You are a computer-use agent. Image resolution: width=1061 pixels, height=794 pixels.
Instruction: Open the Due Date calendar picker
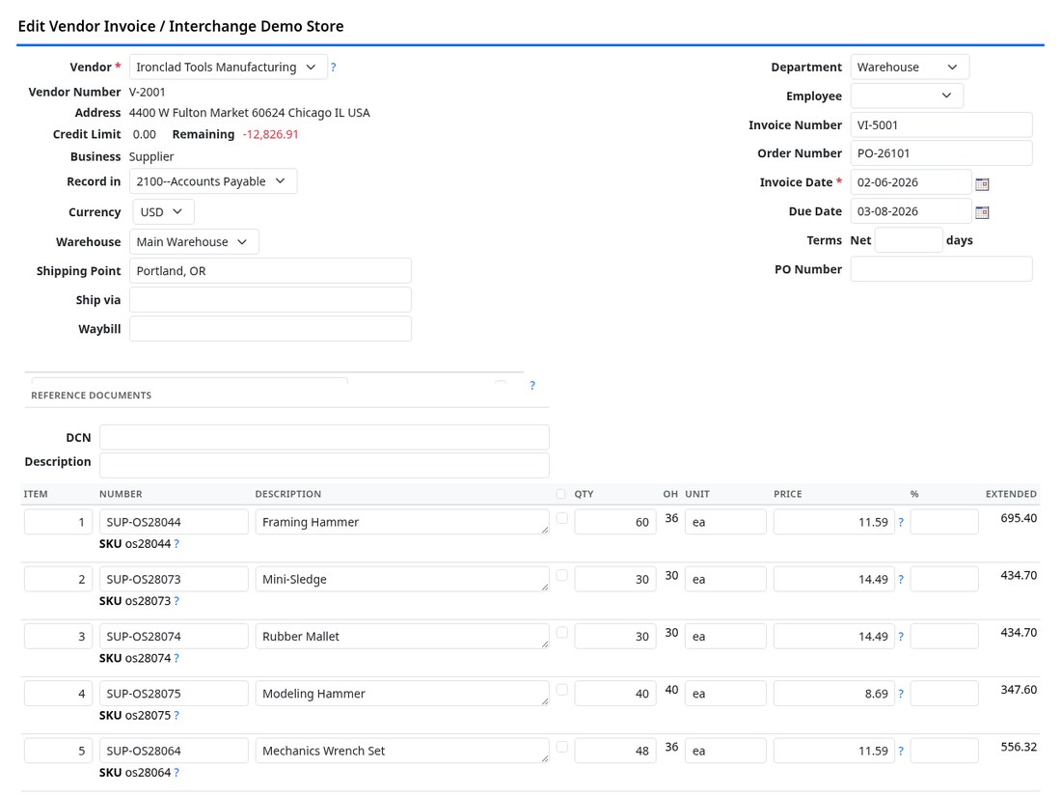pyautogui.click(x=982, y=212)
